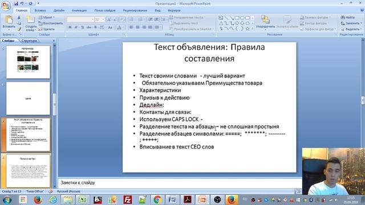Open the font name combo box
Image resolution: width=365 pixels, height=205 pixels.
coord(80,20)
